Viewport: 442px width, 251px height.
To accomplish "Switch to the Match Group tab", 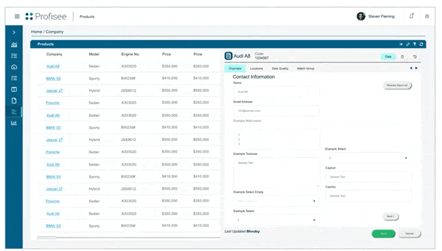I will pyautogui.click(x=306, y=68).
